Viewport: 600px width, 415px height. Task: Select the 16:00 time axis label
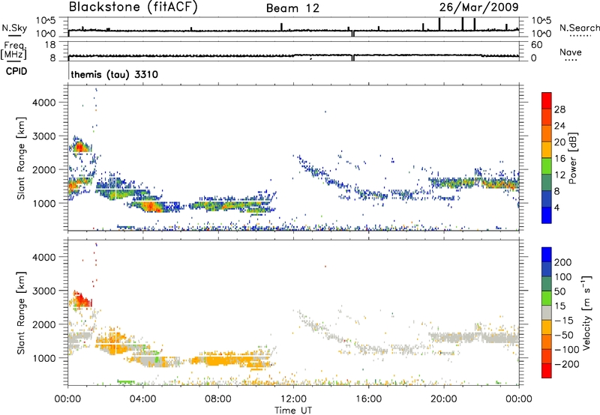click(x=368, y=399)
